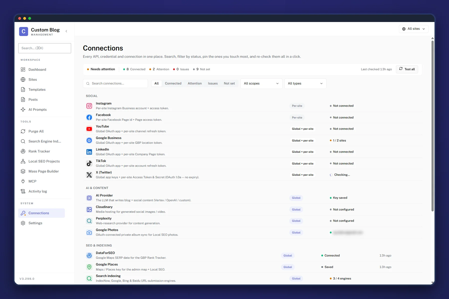Select the Attention filter tab
Image resolution: width=449 pixels, height=299 pixels.
194,83
